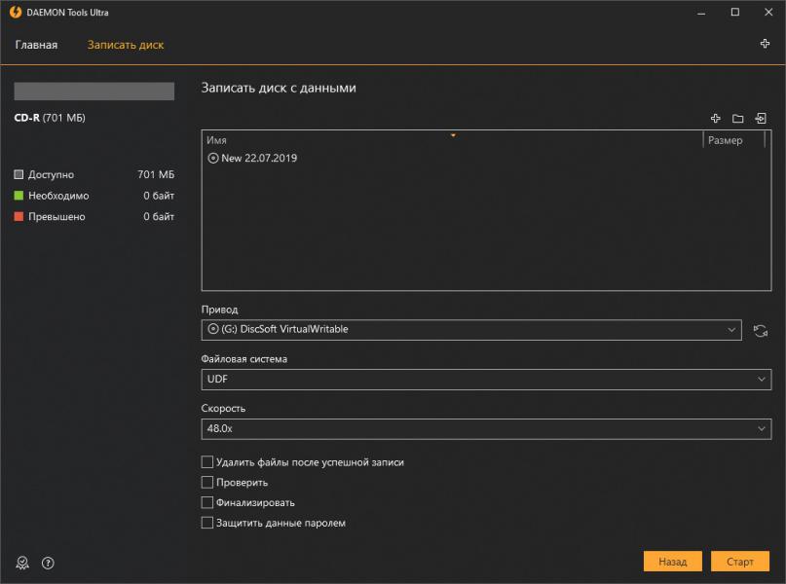This screenshot has height=584, width=786.
Task: Open the Скорость 48.0x dropdown
Action: tap(486, 428)
